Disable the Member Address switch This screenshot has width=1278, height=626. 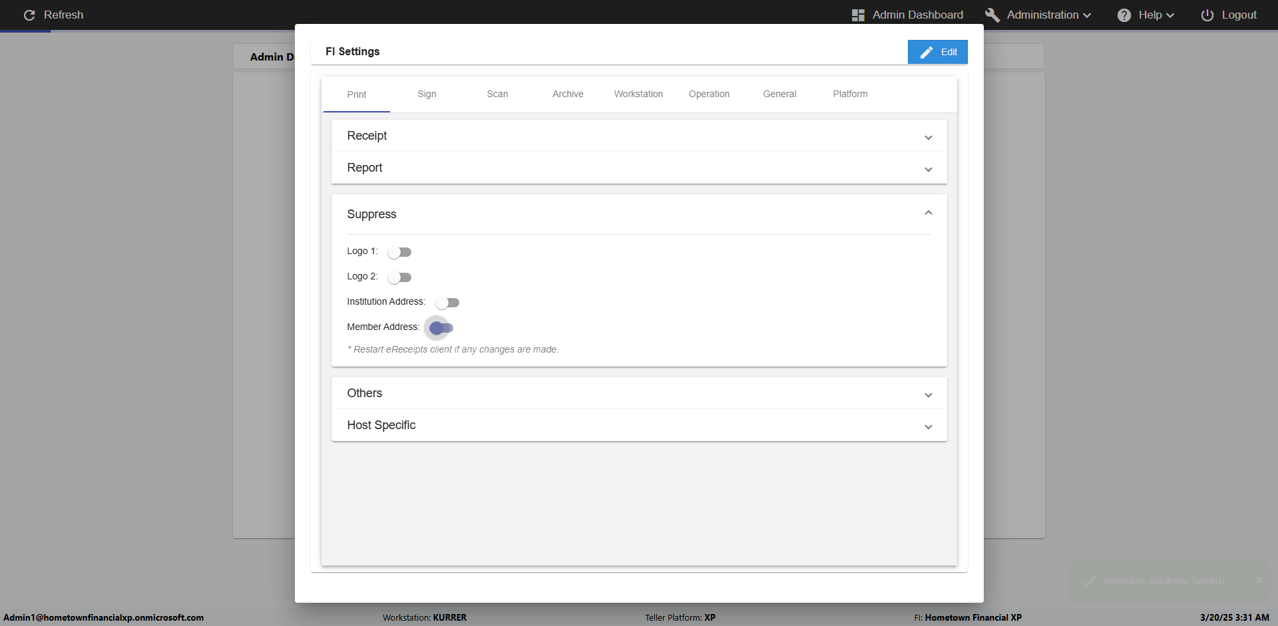[441, 328]
